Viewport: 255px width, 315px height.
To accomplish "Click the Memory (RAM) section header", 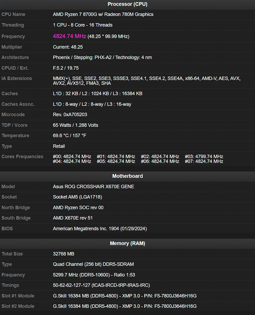I will [127, 244].
